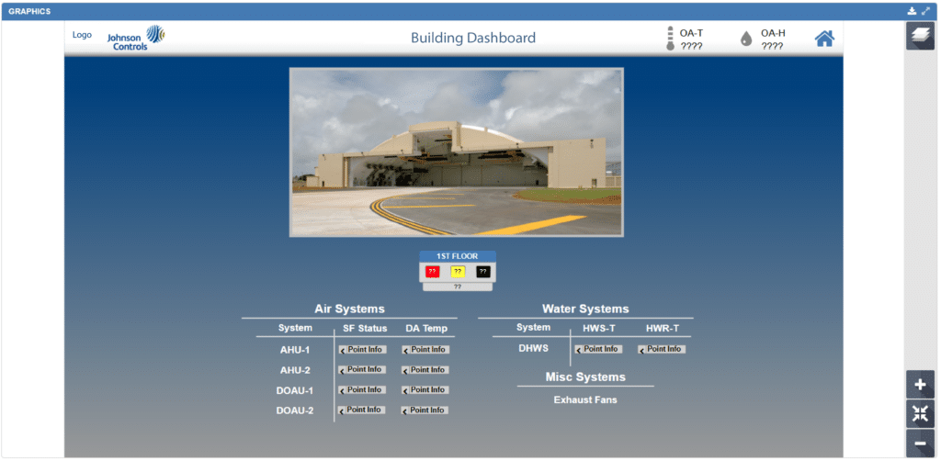Screen dimensions: 941x461
Task: Click the black status box on 1st Floor
Action: click(483, 272)
